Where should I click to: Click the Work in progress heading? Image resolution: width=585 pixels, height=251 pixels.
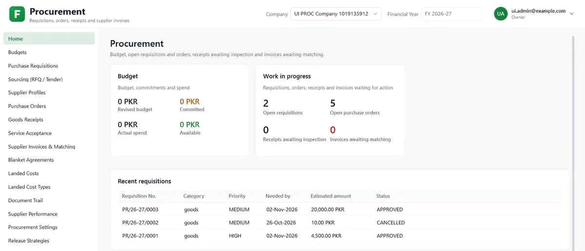coord(287,77)
